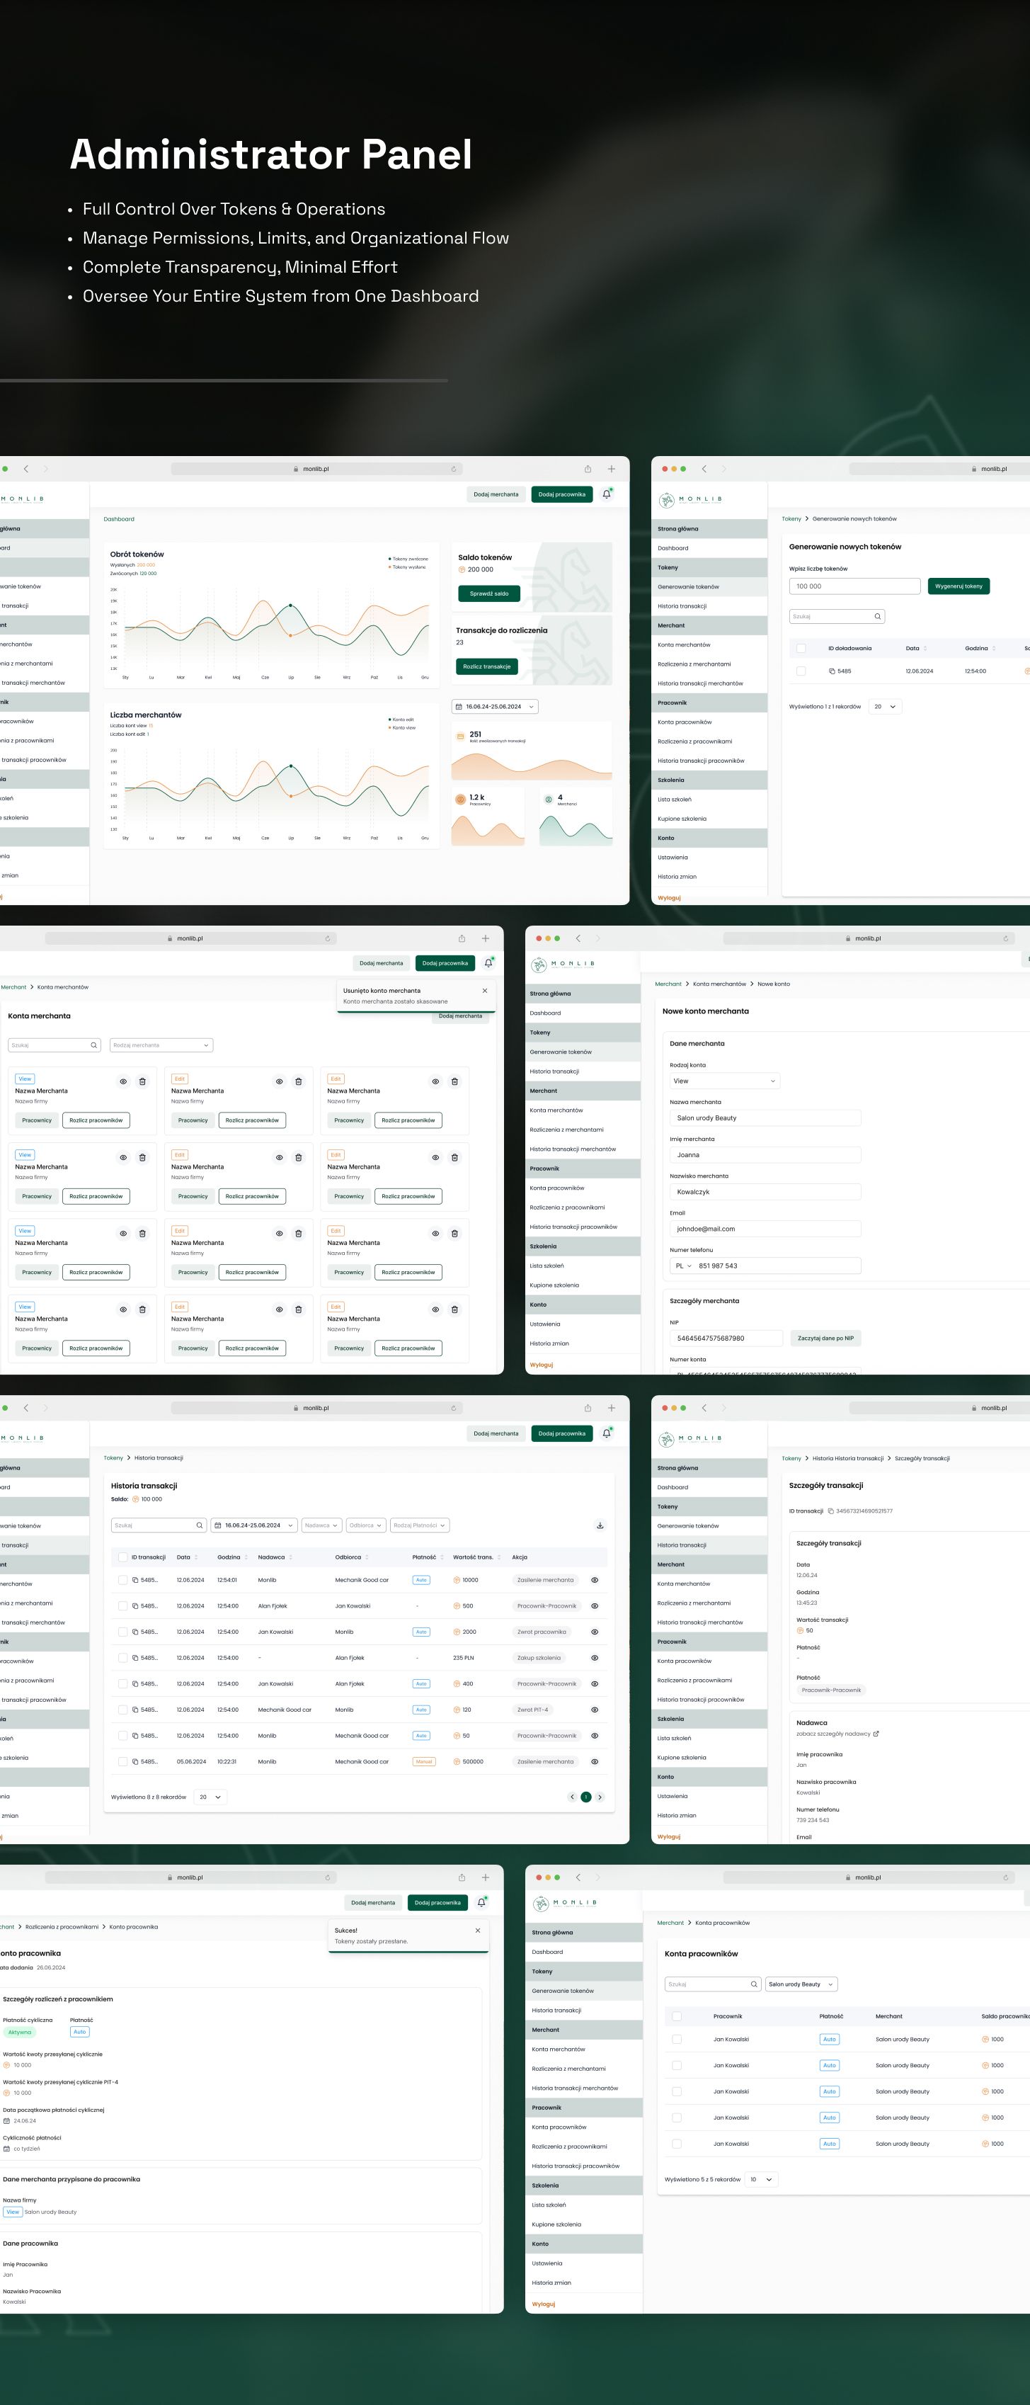Click Tokeny breadcrumb in Historia transakcji window

pos(113,1457)
